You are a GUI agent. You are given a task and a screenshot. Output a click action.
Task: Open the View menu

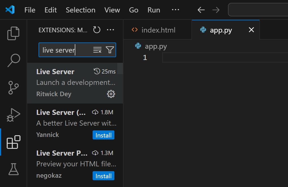112,10
